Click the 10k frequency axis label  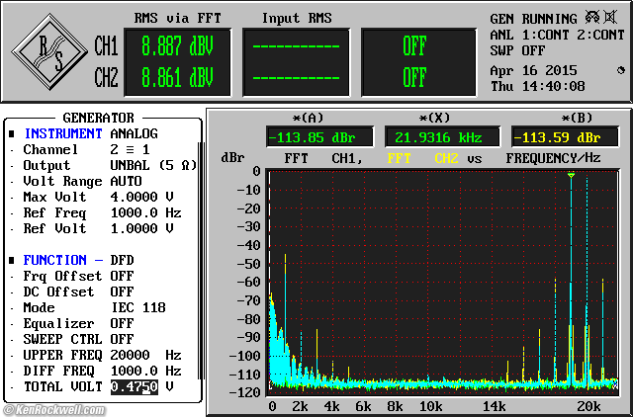click(x=430, y=406)
